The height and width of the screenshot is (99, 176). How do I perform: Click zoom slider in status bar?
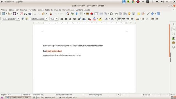tap(160, 95)
